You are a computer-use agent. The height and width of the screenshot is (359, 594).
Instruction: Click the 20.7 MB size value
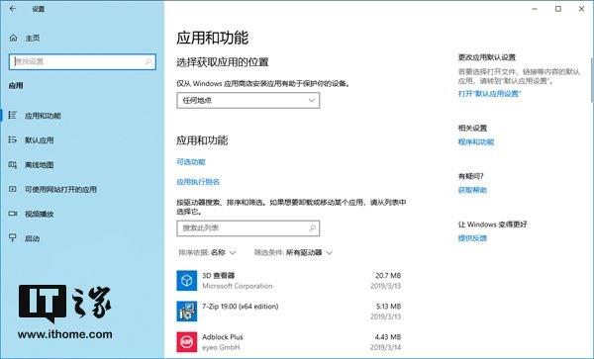tap(388, 275)
